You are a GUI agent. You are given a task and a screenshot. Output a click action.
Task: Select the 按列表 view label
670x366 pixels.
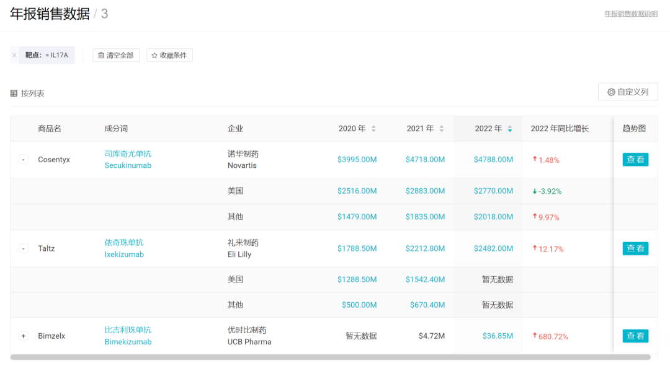pyautogui.click(x=32, y=94)
